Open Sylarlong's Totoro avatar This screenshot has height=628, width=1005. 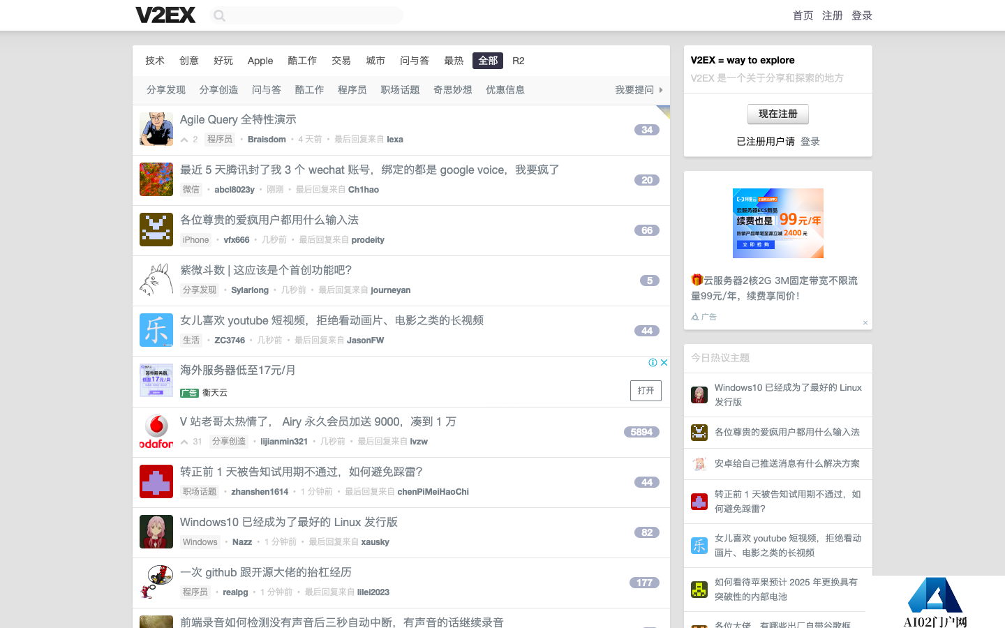pyautogui.click(x=156, y=280)
